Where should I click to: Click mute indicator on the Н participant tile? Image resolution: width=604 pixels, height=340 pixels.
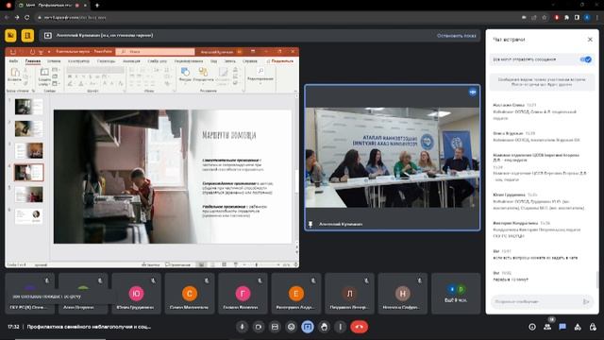(419, 280)
